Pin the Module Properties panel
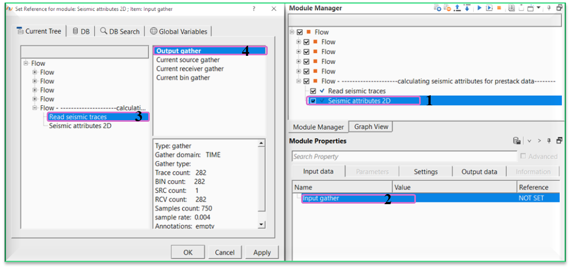 tap(550, 141)
